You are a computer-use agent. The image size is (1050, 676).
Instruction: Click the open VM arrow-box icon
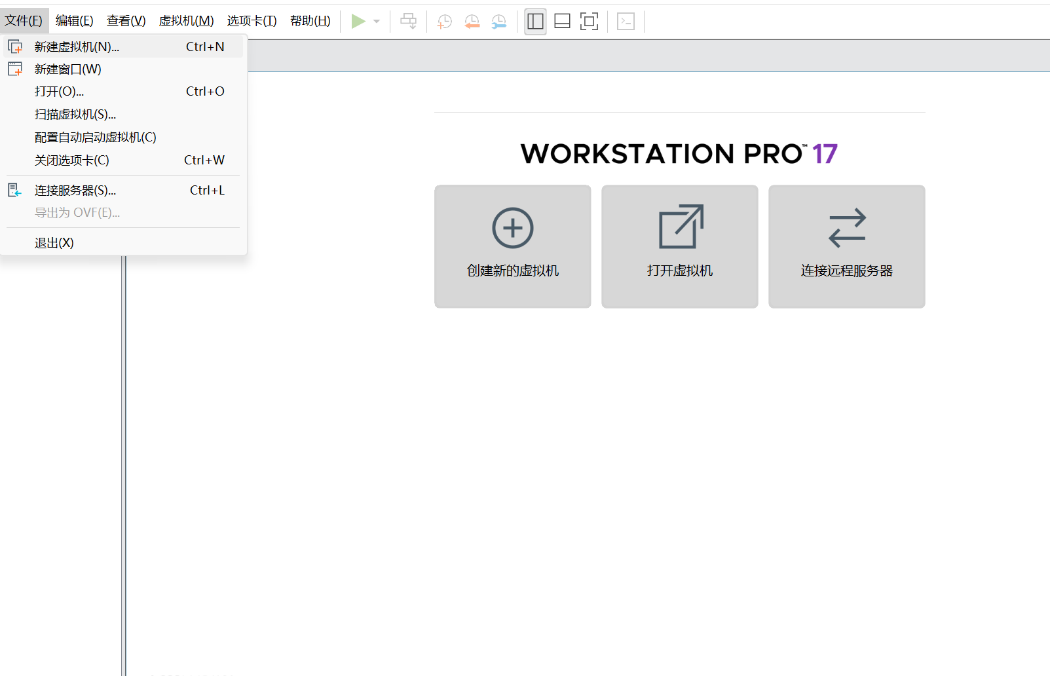click(681, 227)
